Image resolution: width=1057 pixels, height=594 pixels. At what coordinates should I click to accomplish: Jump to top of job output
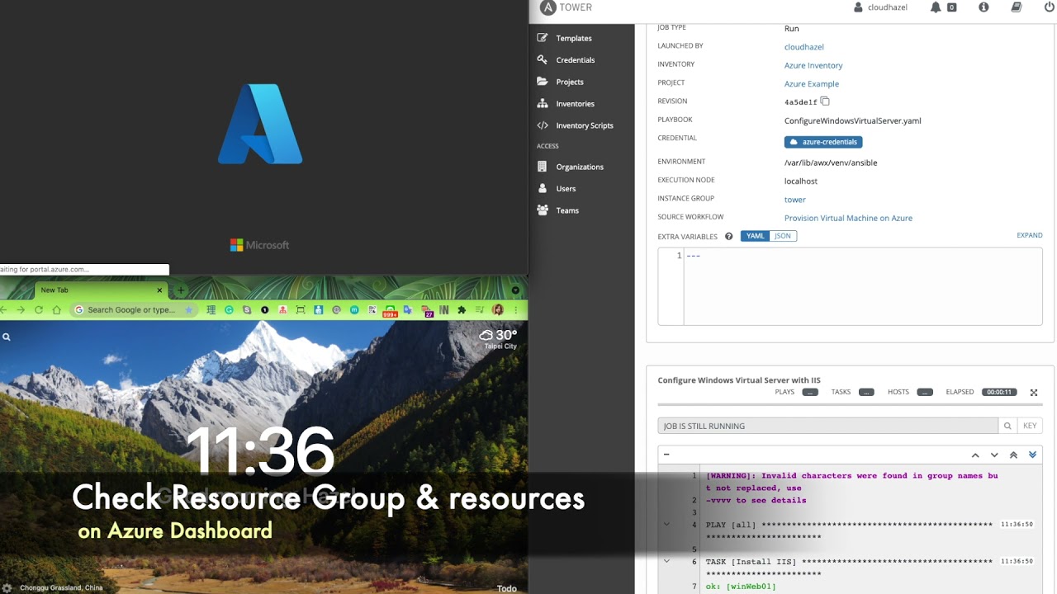(1013, 455)
